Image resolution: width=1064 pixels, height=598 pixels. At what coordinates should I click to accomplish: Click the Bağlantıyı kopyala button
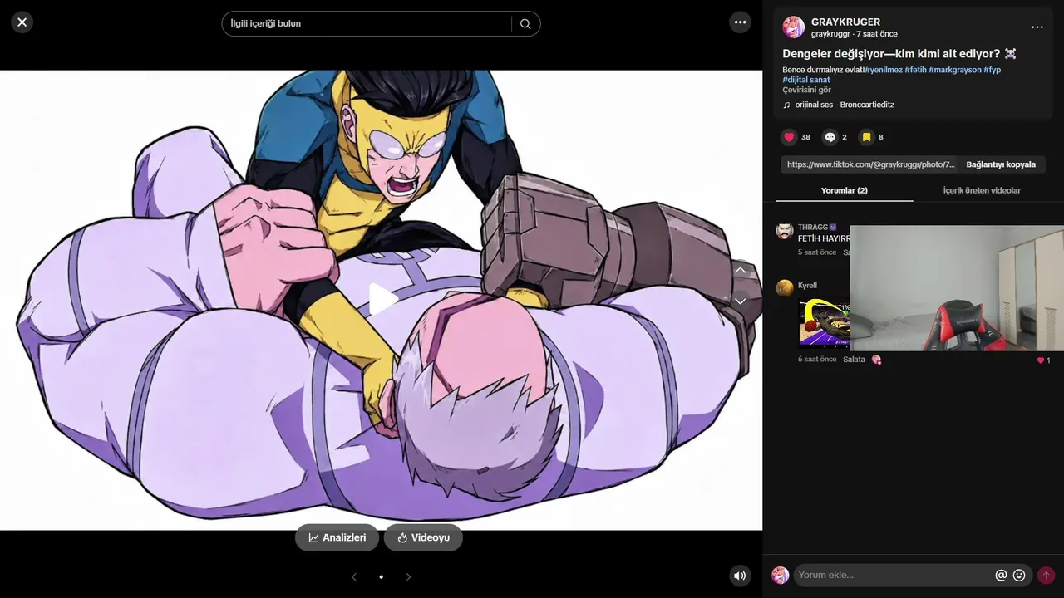point(1001,164)
